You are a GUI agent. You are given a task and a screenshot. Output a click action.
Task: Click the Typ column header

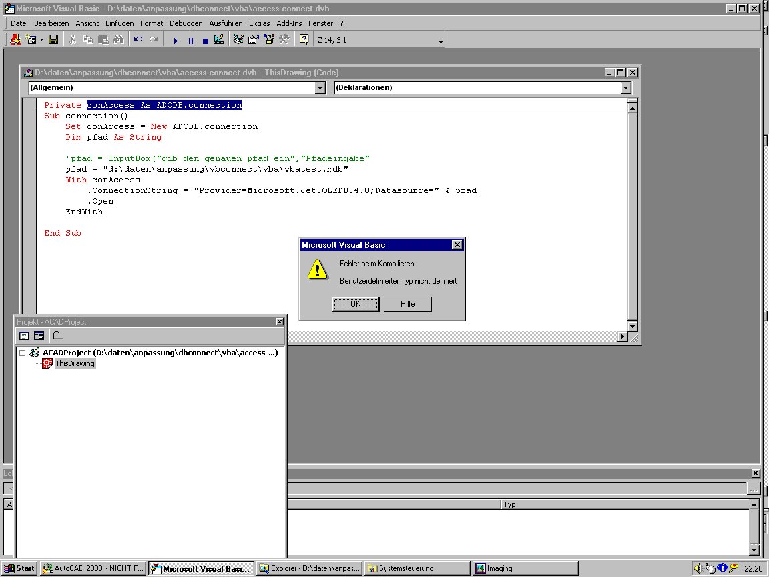click(625, 504)
